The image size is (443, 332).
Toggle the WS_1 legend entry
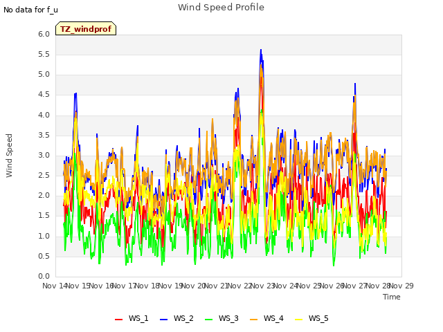132,318
